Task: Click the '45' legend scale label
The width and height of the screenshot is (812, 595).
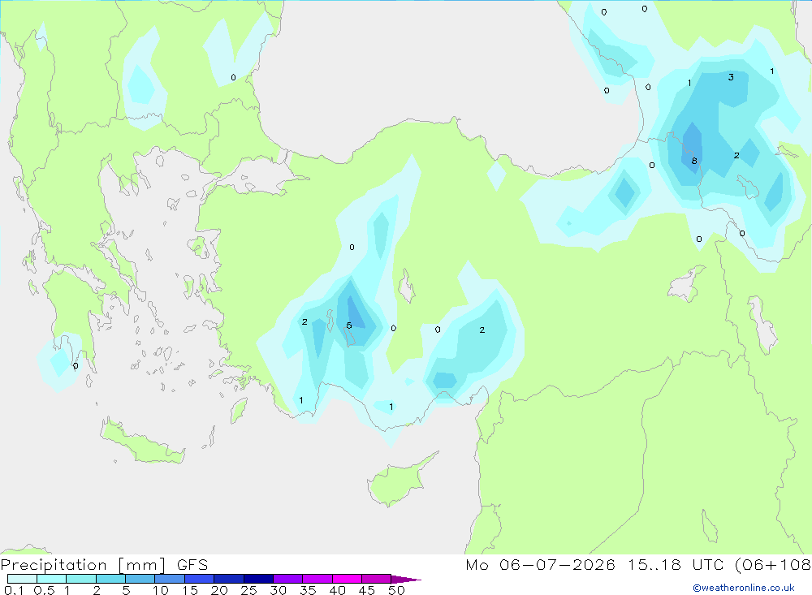Action: point(367,590)
